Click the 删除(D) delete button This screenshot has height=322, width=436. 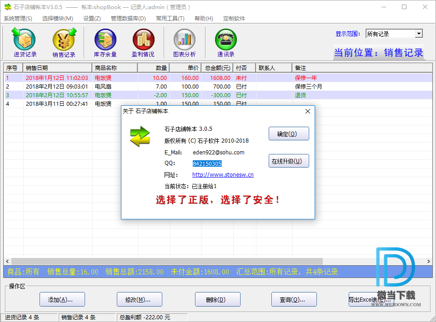pyautogui.click(x=218, y=299)
